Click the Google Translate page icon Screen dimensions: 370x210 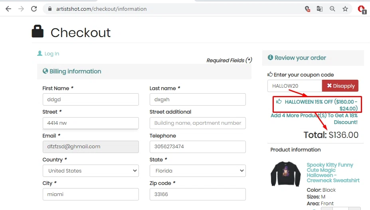click(320, 9)
